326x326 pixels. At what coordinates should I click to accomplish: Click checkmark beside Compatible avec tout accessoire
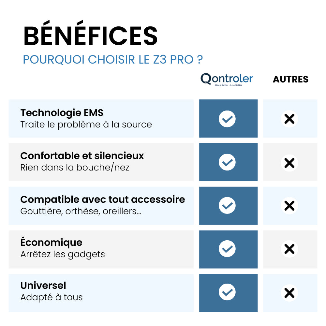coord(227,206)
